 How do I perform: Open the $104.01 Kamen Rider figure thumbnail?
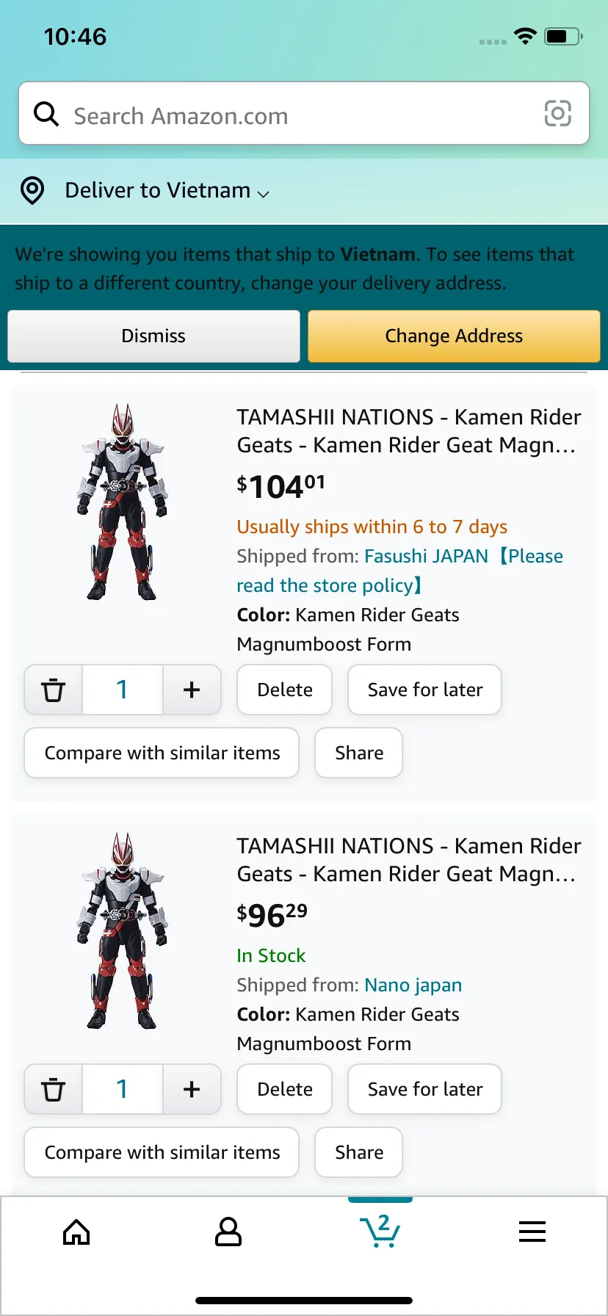[x=123, y=502]
